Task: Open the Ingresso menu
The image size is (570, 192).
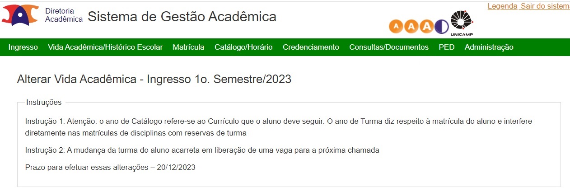Action: pyautogui.click(x=23, y=47)
